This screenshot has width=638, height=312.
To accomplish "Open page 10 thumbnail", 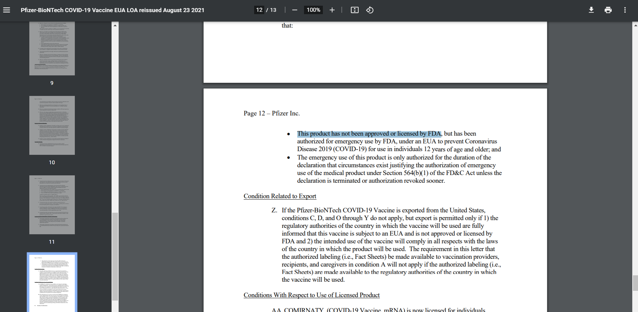I will click(52, 125).
